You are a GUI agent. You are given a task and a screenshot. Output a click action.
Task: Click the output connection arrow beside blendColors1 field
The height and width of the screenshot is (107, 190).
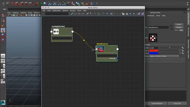pos(172,29)
